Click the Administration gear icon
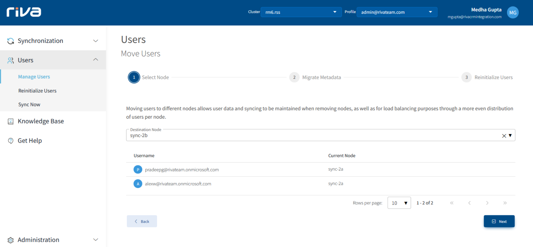533x247 pixels. pyautogui.click(x=11, y=240)
